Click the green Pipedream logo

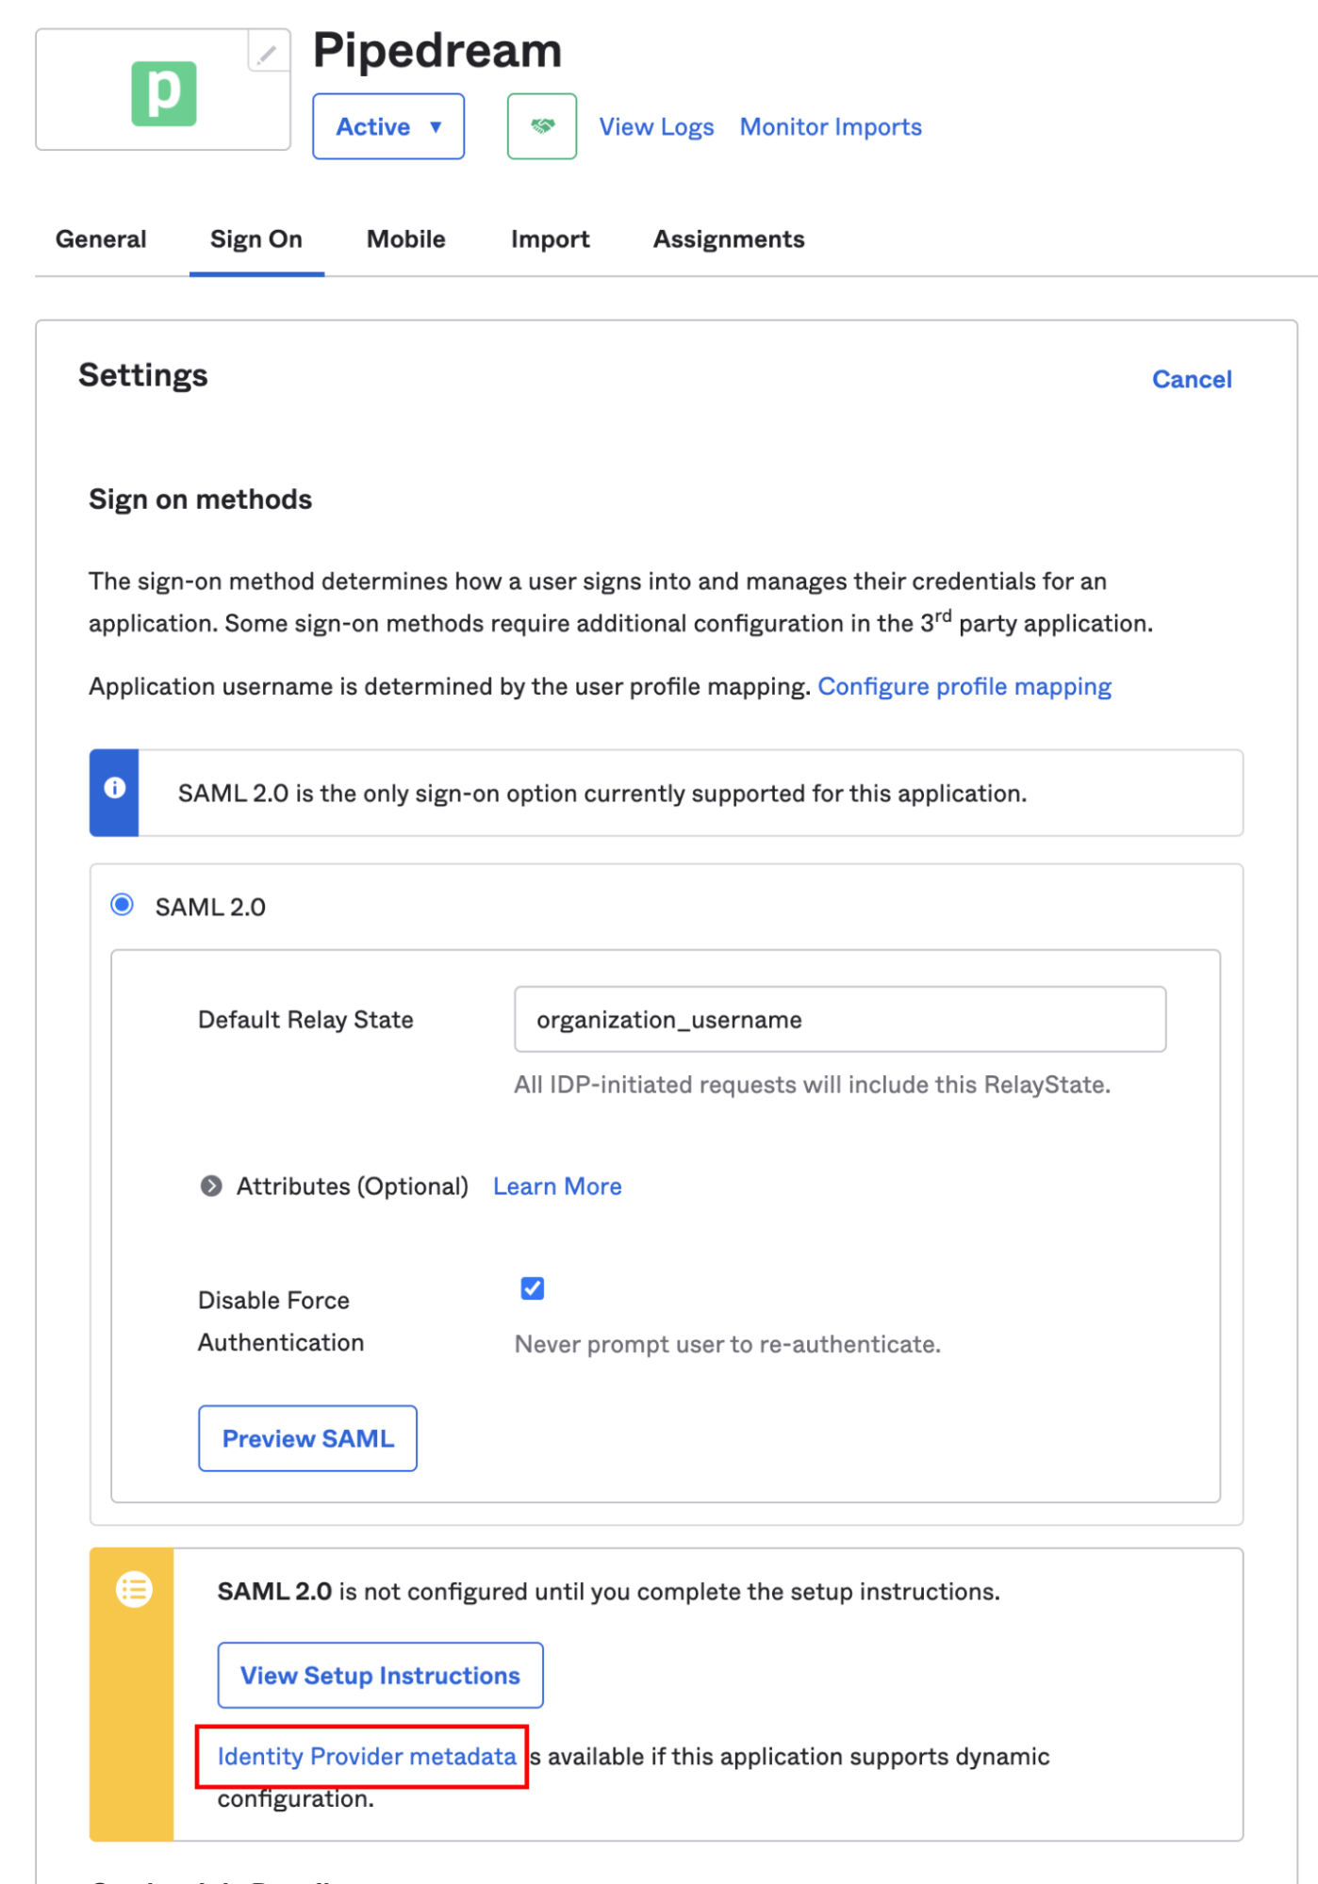point(163,93)
